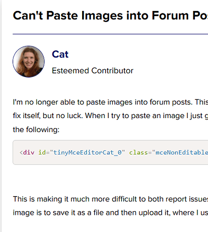208x232 pixels.
Task: Click the "Esteemed Contributor" rank label
Action: pos(93,71)
